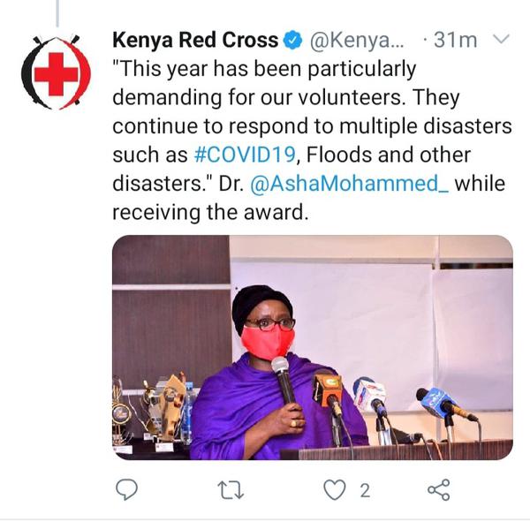Expand the tweet options chevron menu
Screen dimensions: 530x522
point(500,40)
